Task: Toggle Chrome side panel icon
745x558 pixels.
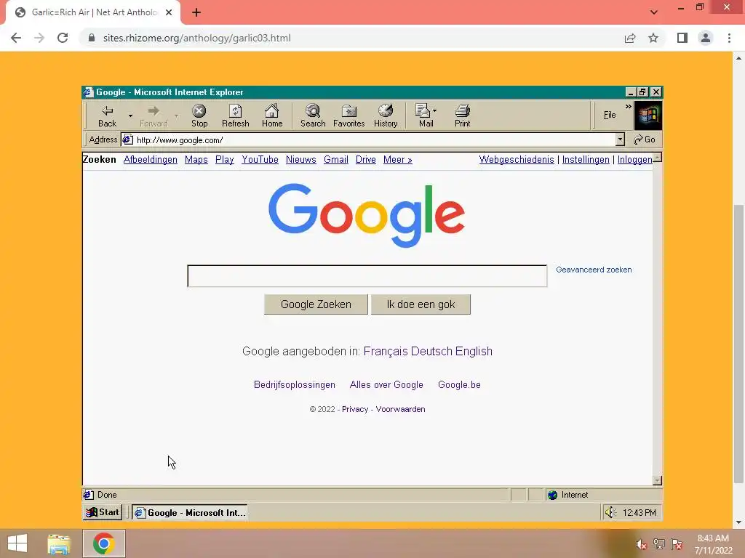Action: [682, 38]
